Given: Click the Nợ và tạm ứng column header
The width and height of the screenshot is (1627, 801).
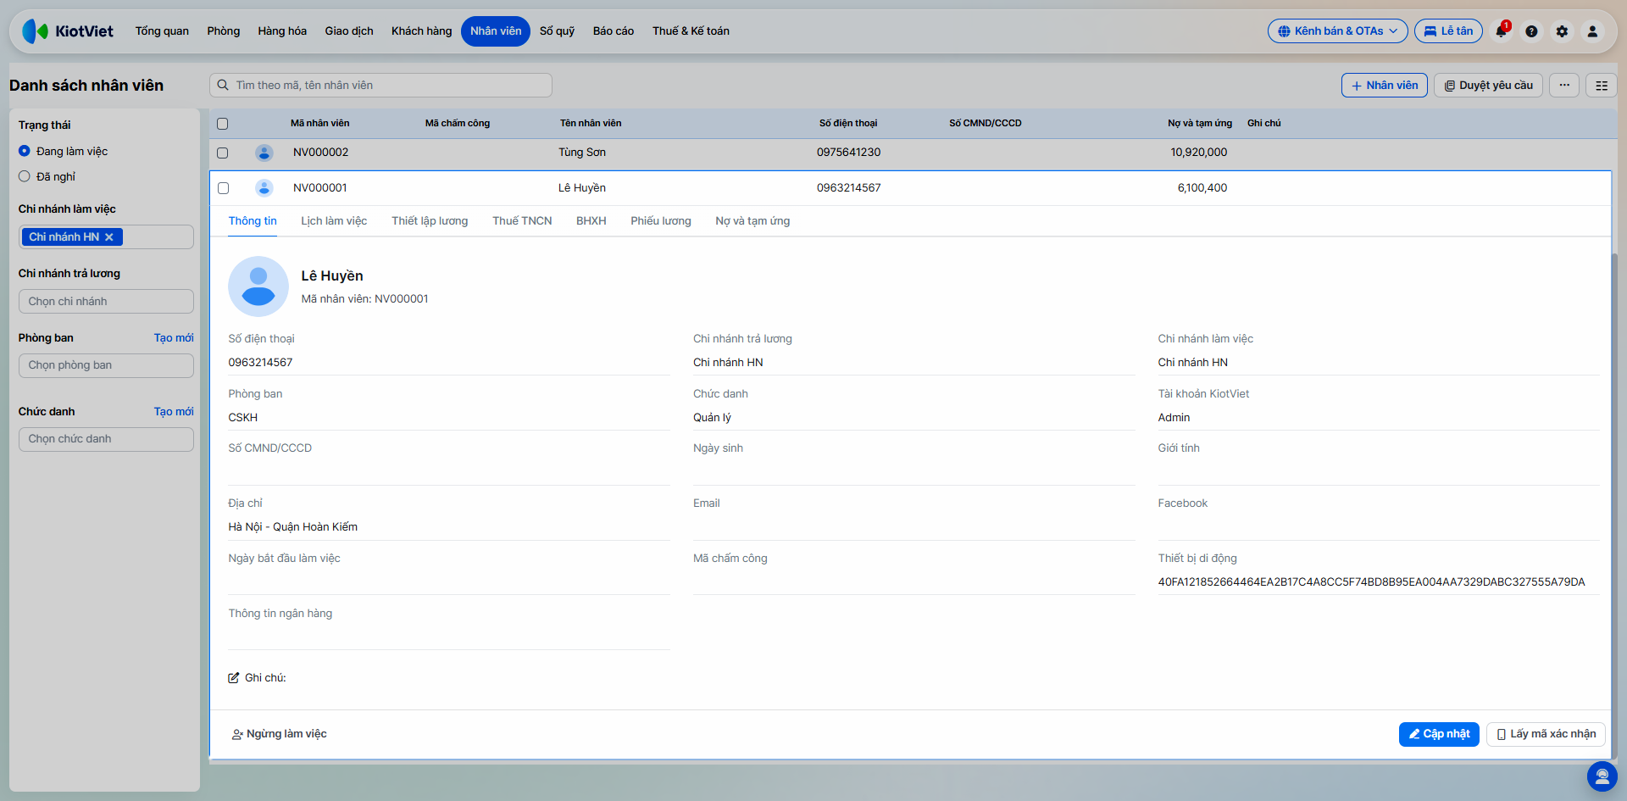Looking at the screenshot, I should (x=1200, y=124).
